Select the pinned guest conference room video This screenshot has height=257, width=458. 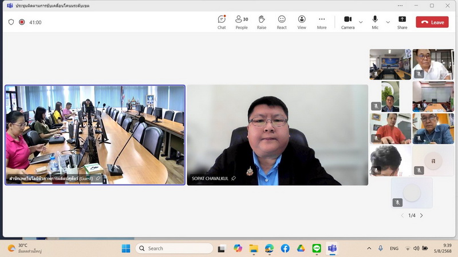click(x=95, y=135)
